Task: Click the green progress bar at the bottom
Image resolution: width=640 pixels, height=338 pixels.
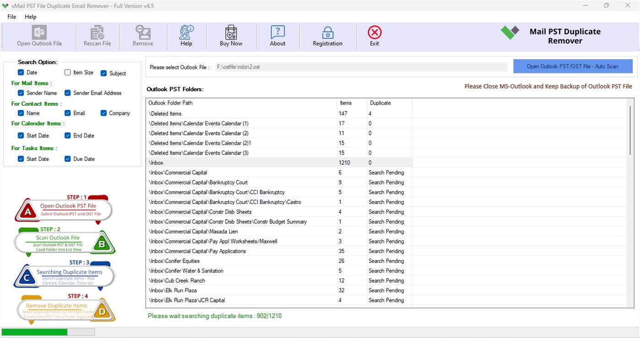Action: point(34,332)
